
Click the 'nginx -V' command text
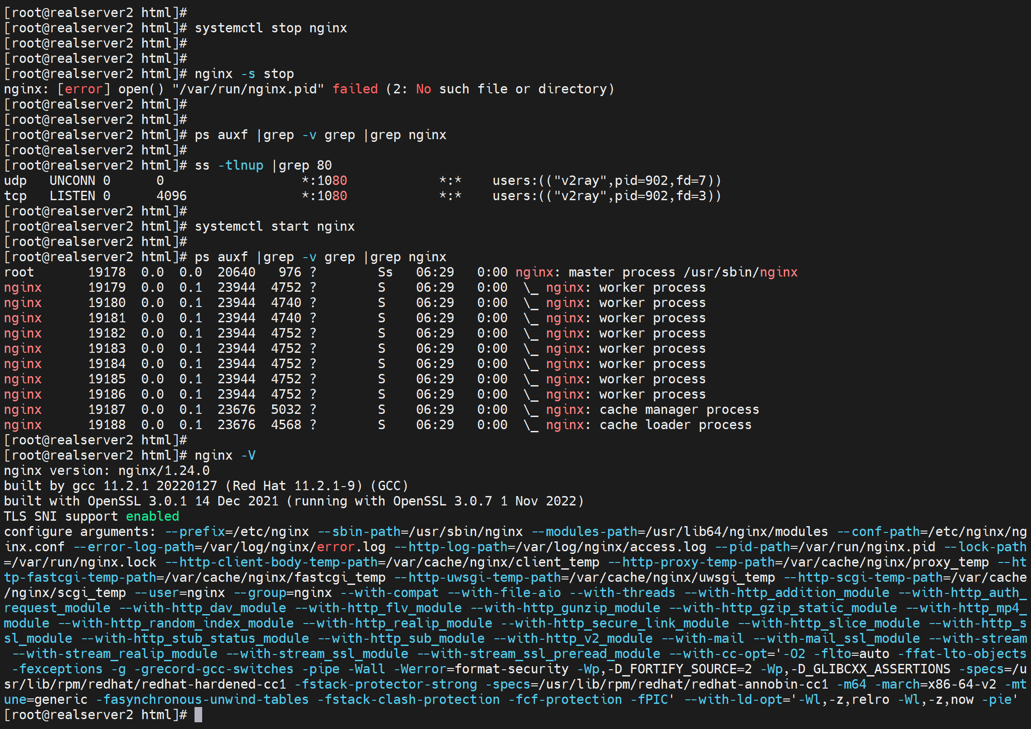coord(225,455)
